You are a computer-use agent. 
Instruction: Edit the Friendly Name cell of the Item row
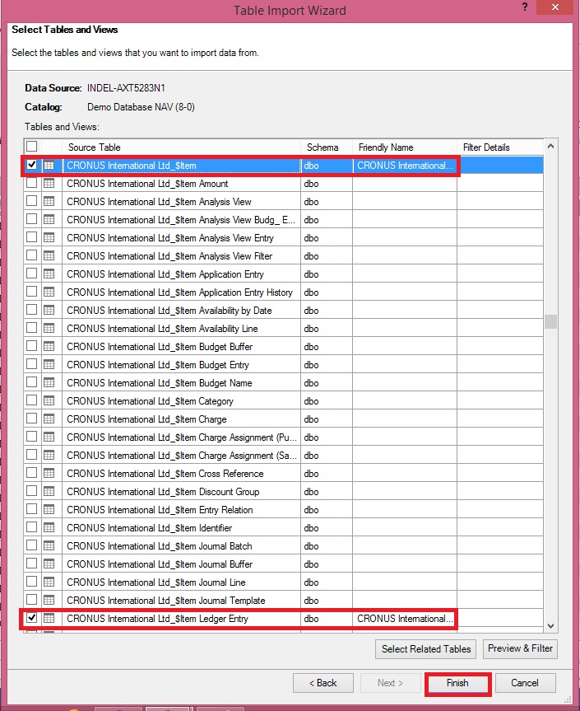tap(405, 166)
